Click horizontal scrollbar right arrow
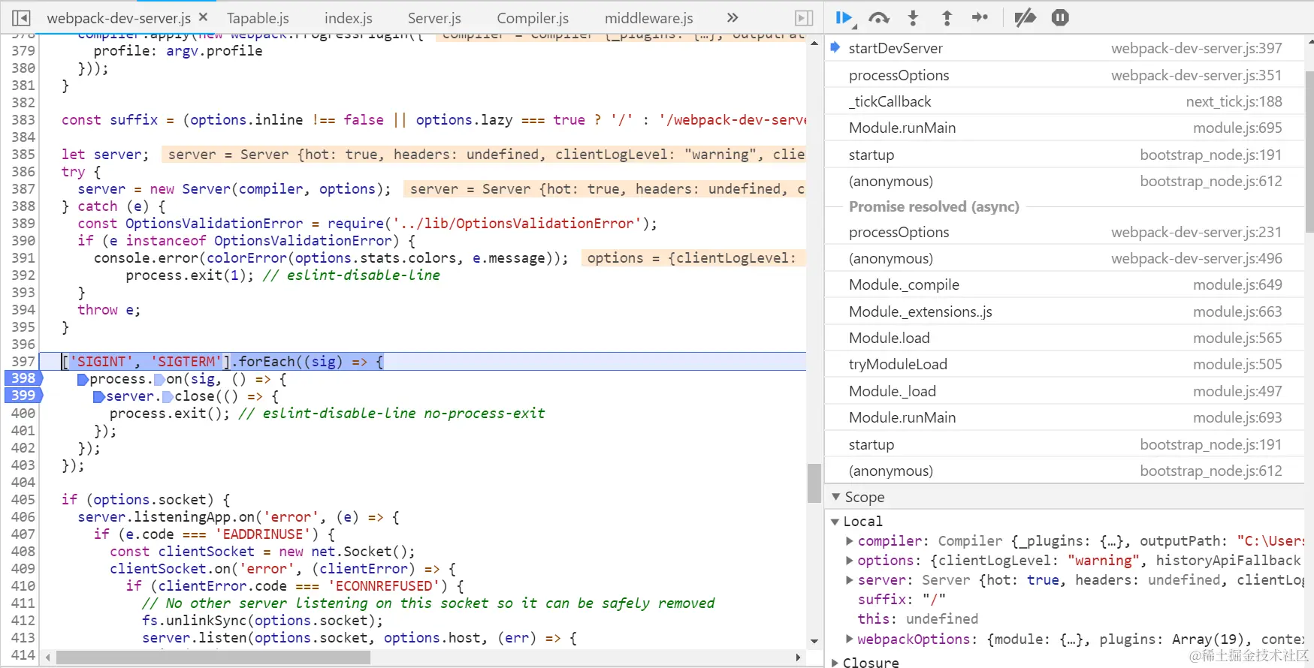This screenshot has height=668, width=1314. pos(799,657)
